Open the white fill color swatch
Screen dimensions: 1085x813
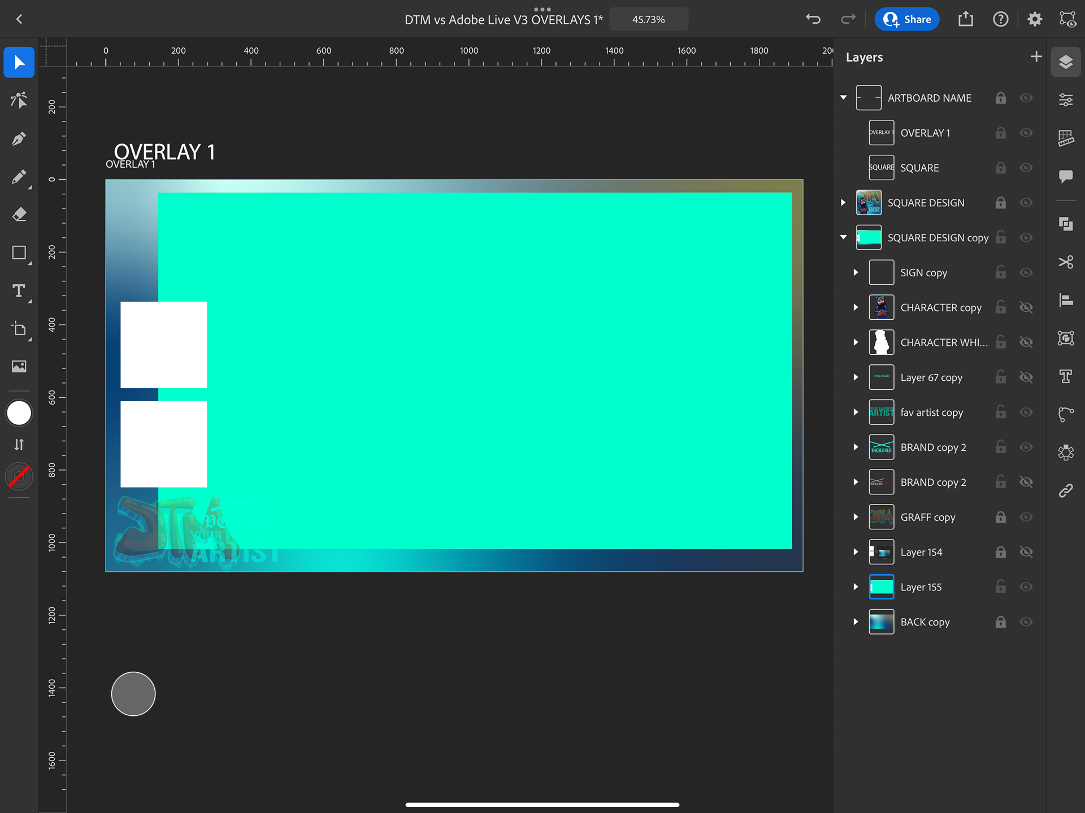(x=19, y=413)
